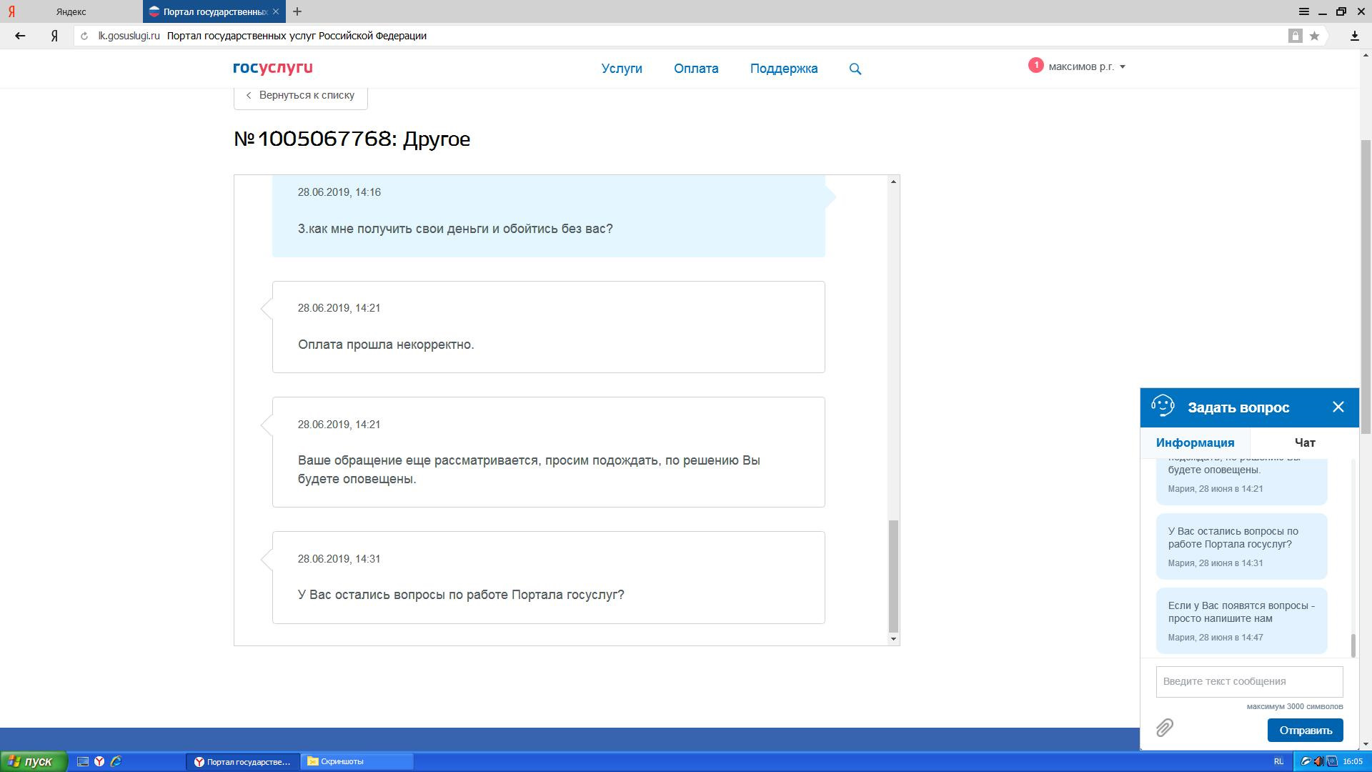Open the Скриншоты folder taskbar button
Viewport: 1372px width, 772px height.
pyautogui.click(x=357, y=762)
